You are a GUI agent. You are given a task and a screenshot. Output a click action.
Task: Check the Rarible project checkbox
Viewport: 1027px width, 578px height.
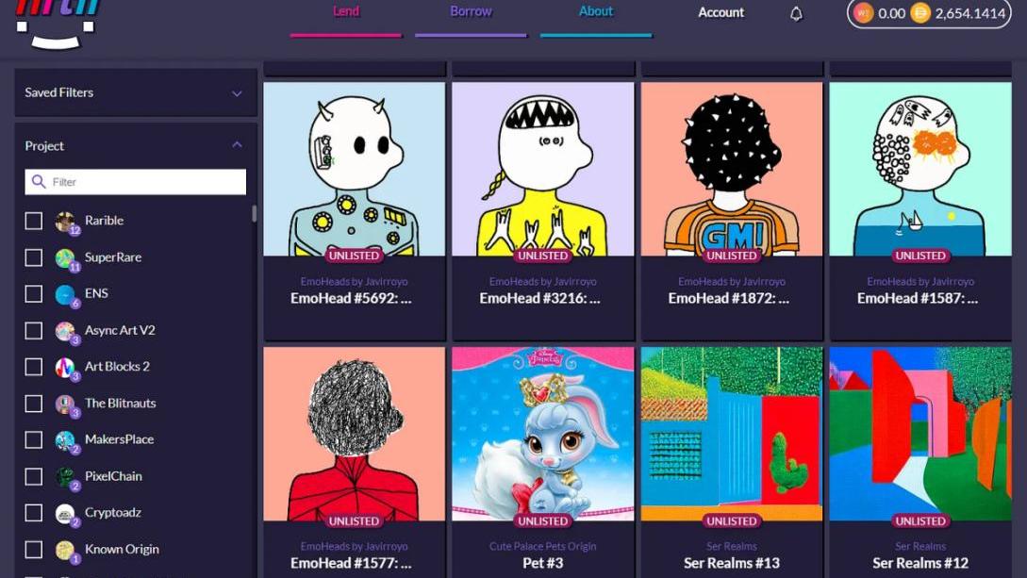(33, 221)
